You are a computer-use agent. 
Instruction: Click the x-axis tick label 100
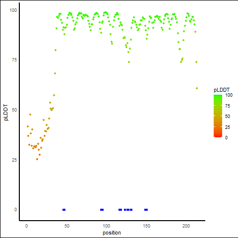pos(106,226)
